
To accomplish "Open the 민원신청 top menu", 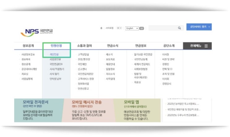I will [56, 46].
